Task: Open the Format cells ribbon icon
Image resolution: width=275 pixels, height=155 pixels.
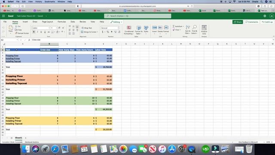Action: click(x=166, y=28)
